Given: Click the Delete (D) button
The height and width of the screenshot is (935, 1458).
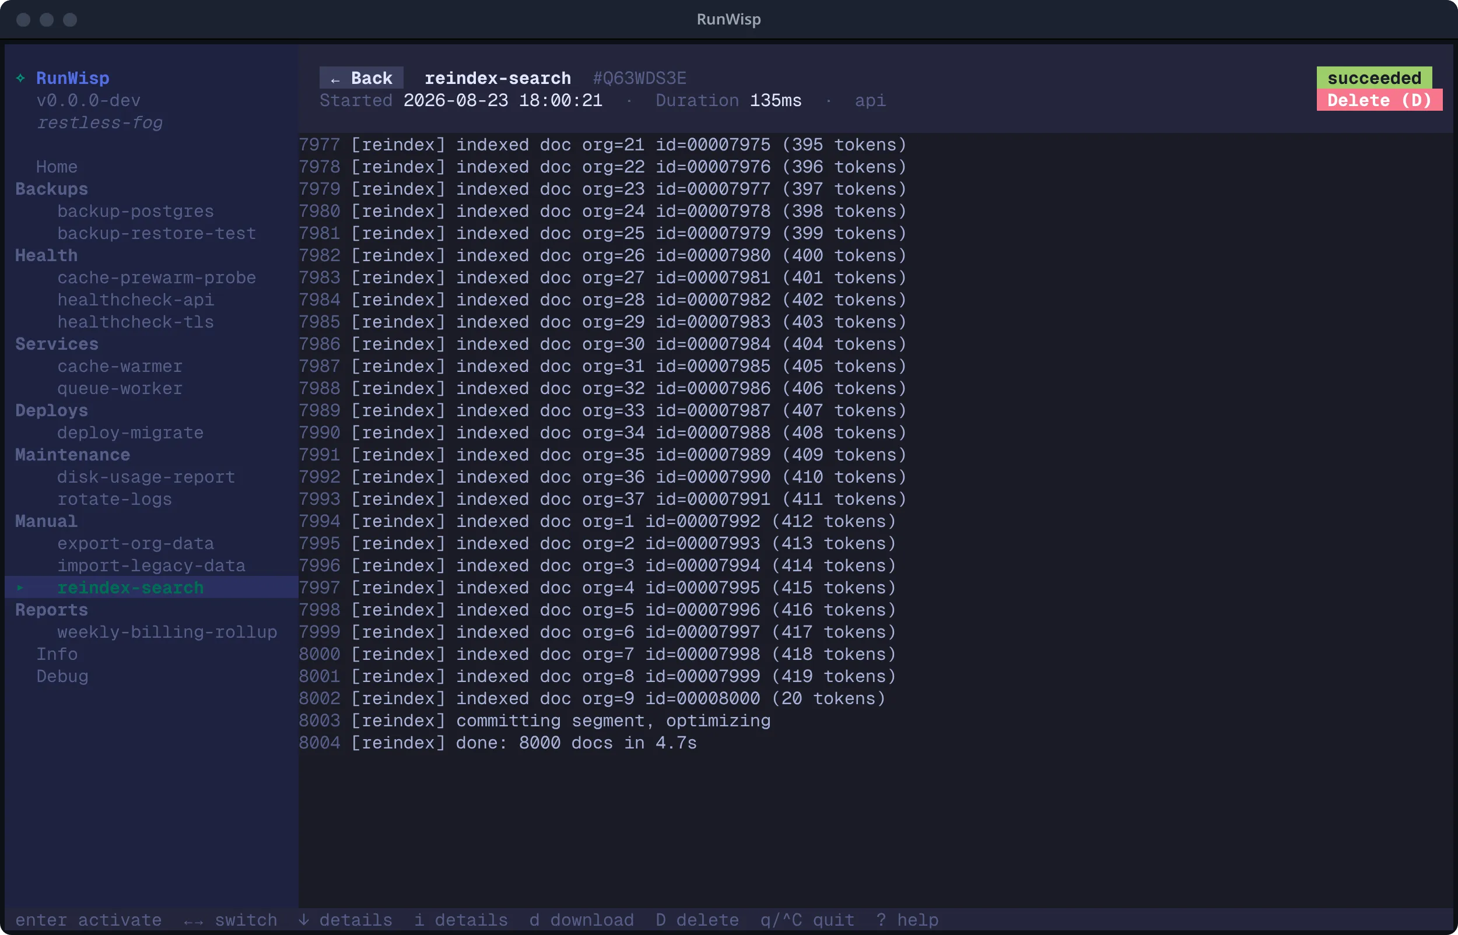Looking at the screenshot, I should 1379,100.
